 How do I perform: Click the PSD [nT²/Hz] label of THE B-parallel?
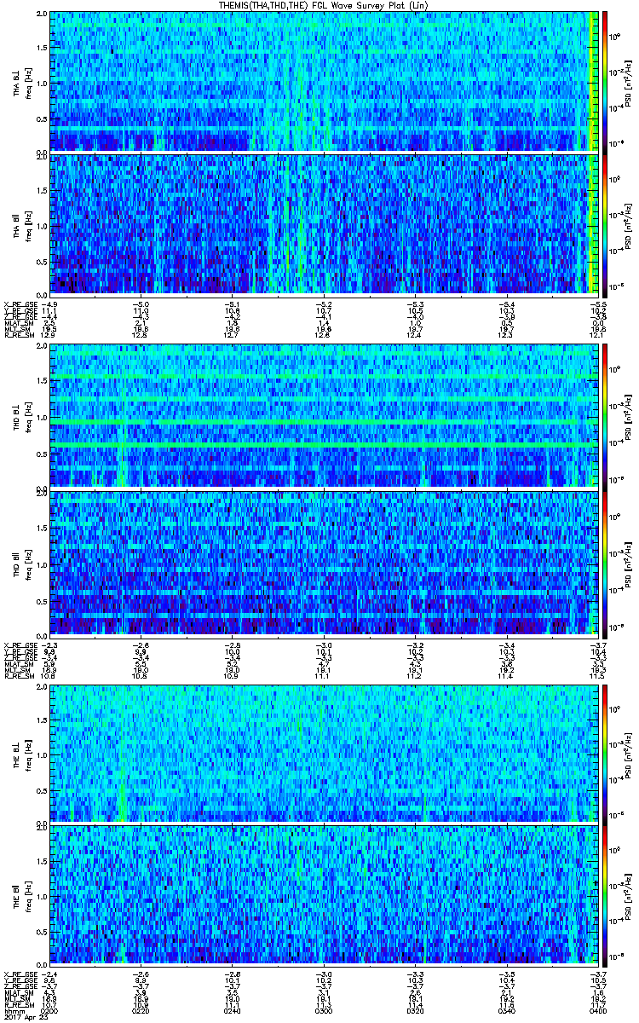(629, 895)
